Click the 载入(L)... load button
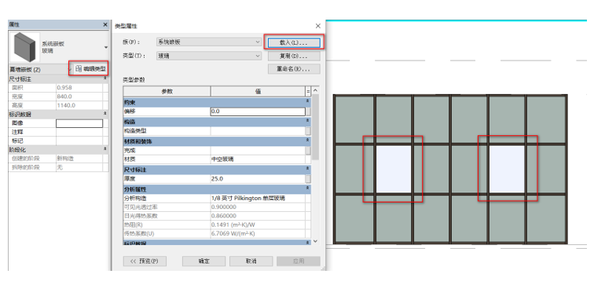605x285 pixels. pyautogui.click(x=294, y=42)
